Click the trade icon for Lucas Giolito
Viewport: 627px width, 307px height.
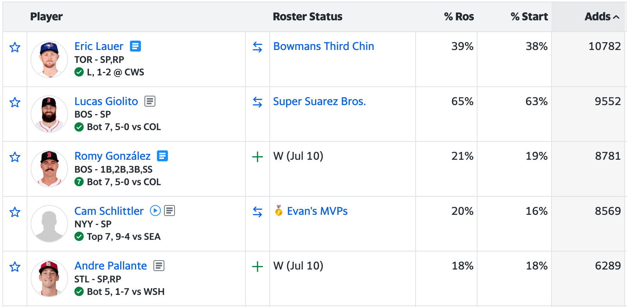[x=258, y=102]
